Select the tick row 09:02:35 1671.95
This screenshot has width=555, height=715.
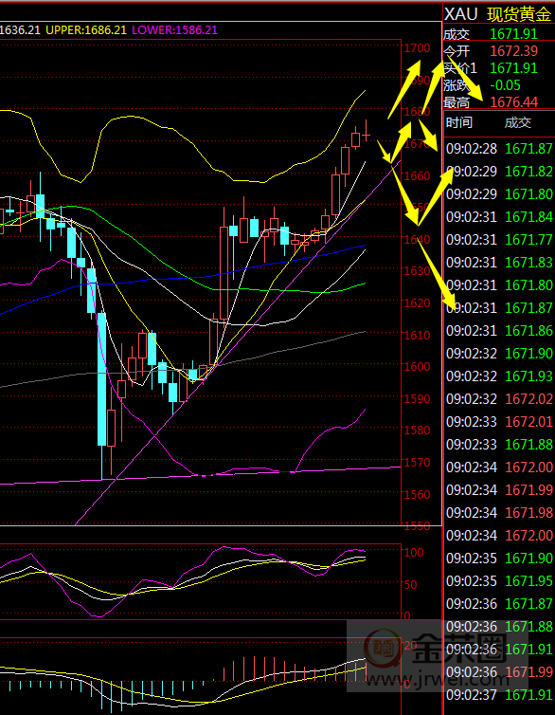[499, 581]
